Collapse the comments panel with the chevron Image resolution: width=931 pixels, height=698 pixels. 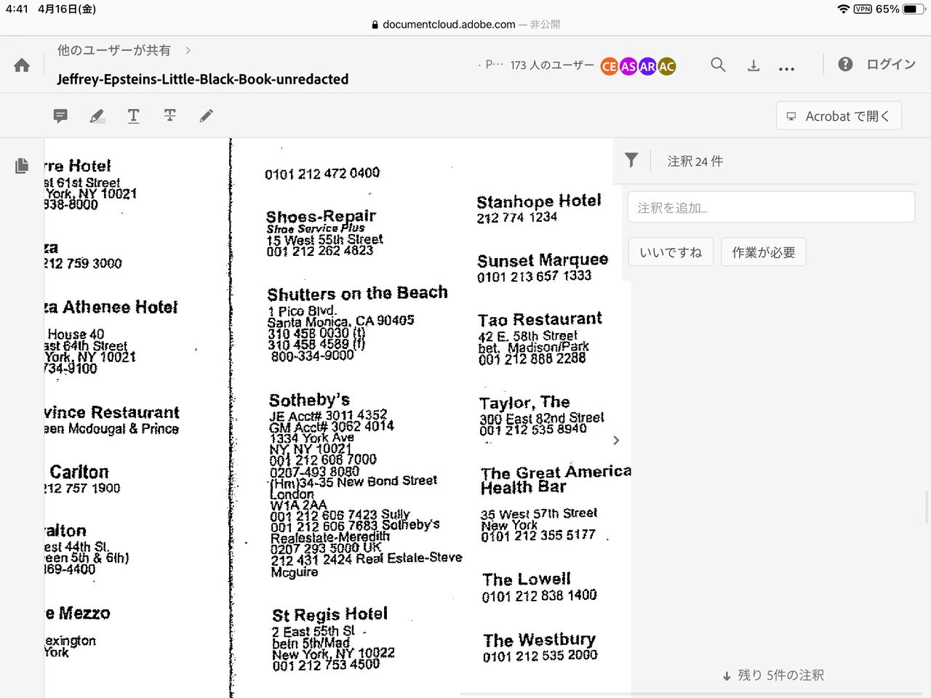616,440
